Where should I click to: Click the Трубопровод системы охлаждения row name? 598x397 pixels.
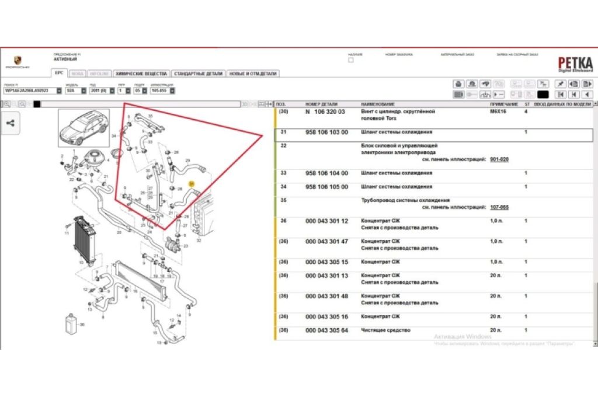pyautogui.click(x=405, y=200)
